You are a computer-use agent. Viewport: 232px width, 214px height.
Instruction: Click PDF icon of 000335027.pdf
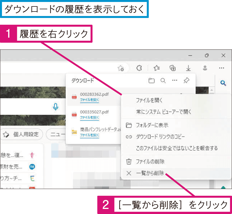coord(74,115)
